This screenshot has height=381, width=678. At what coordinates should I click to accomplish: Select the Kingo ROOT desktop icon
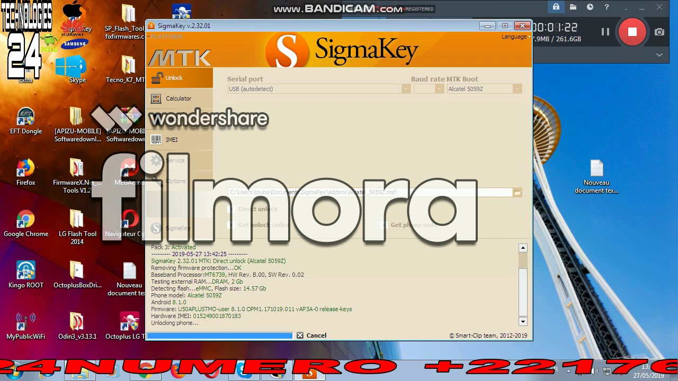click(x=25, y=275)
